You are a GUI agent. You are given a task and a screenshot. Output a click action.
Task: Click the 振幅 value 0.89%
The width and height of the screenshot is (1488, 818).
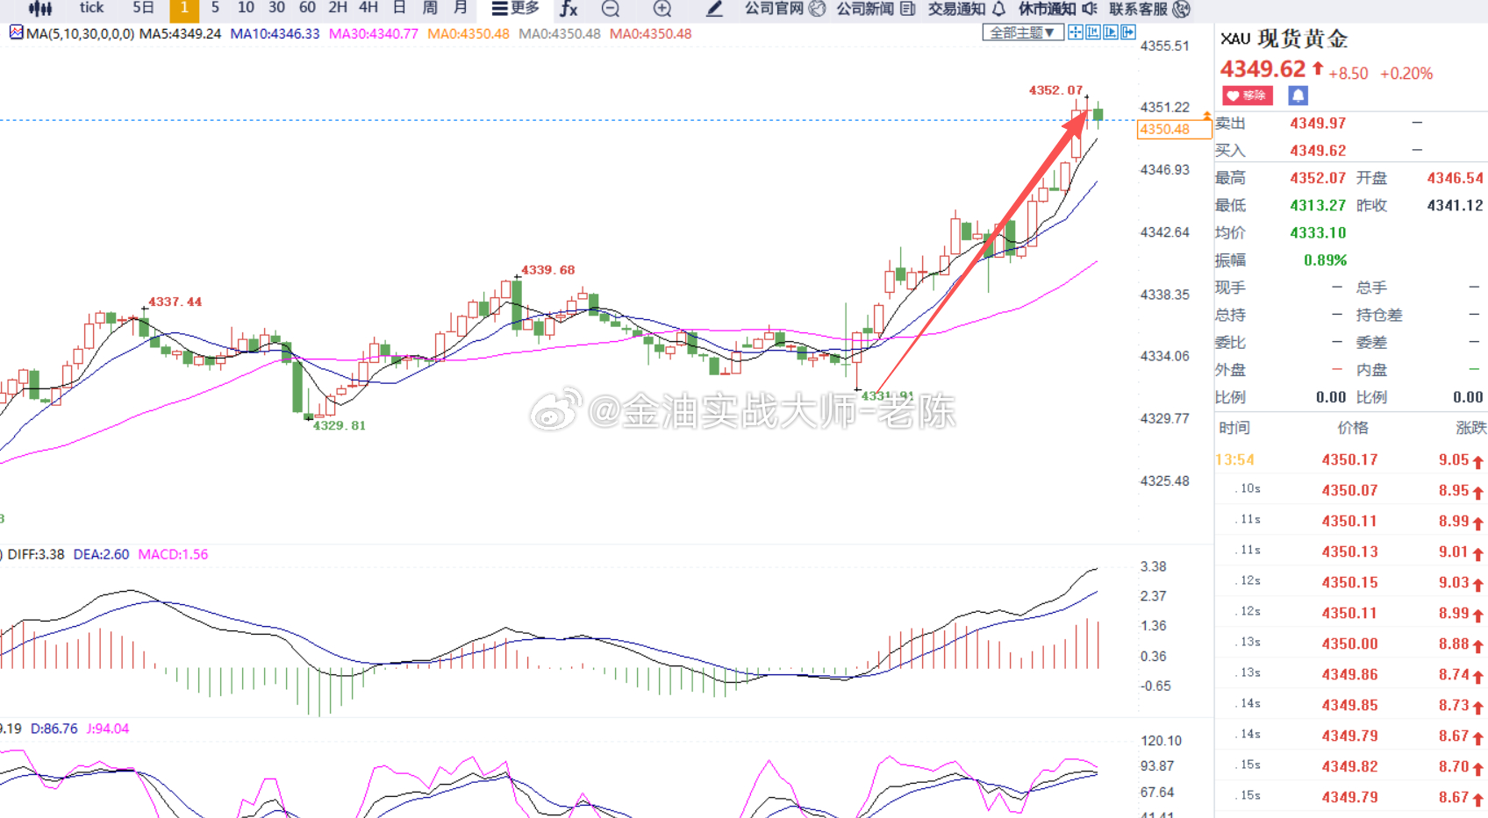pyautogui.click(x=1325, y=260)
